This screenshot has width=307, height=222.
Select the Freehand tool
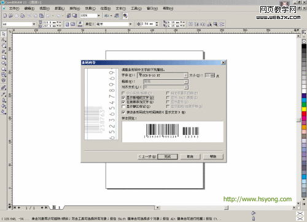click(x=4, y=52)
